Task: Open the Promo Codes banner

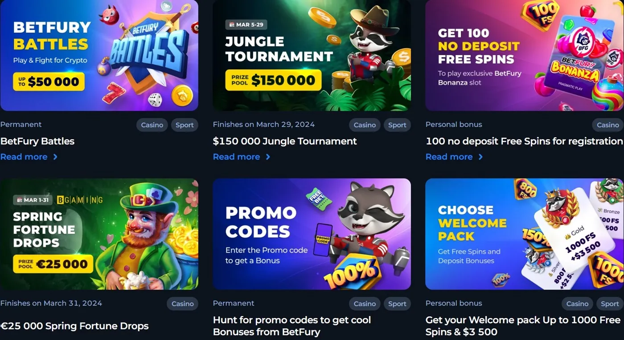Action: 312,234
